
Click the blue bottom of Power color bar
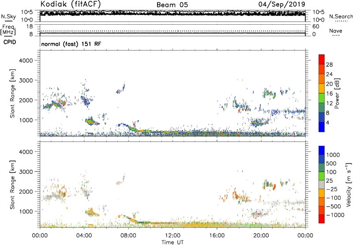coord(322,127)
